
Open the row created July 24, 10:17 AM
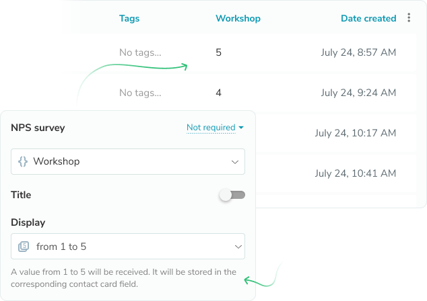pyautogui.click(x=356, y=133)
